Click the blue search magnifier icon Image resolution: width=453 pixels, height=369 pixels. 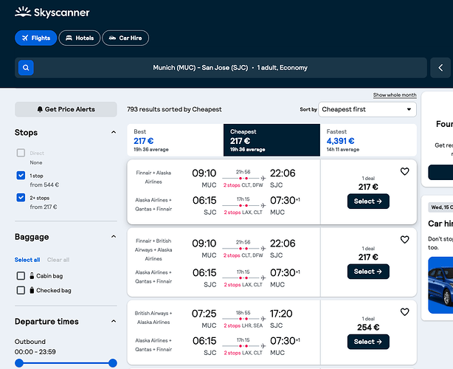coord(26,68)
